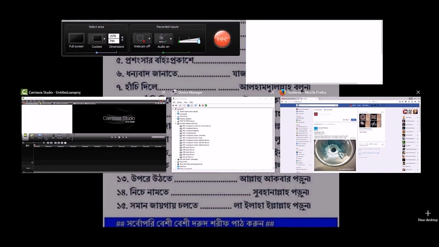Toggle the Audio on microphone button
Screen dimensions: 439x247
[162, 38]
